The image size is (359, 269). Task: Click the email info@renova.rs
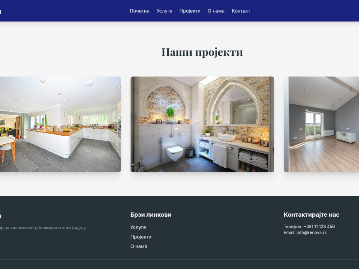tap(312, 232)
